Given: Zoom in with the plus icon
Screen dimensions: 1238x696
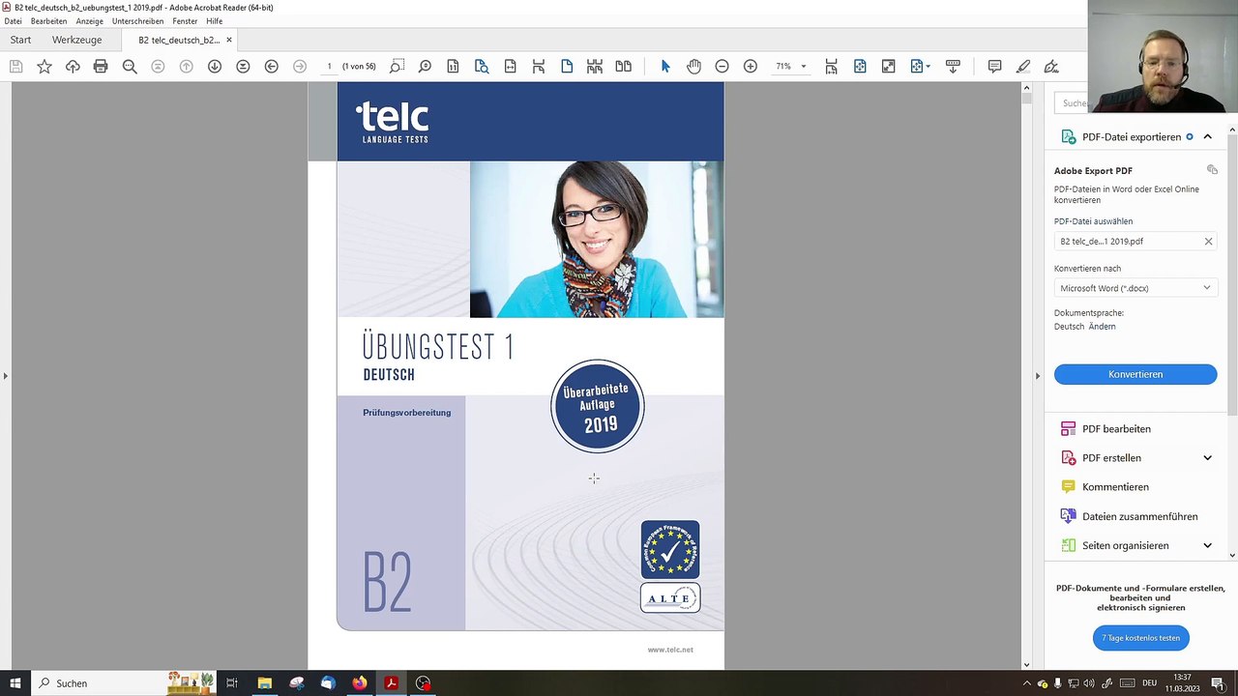Looking at the screenshot, I should click(x=751, y=66).
